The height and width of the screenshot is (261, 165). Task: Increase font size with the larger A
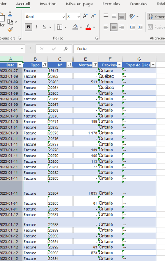coord(85,16)
